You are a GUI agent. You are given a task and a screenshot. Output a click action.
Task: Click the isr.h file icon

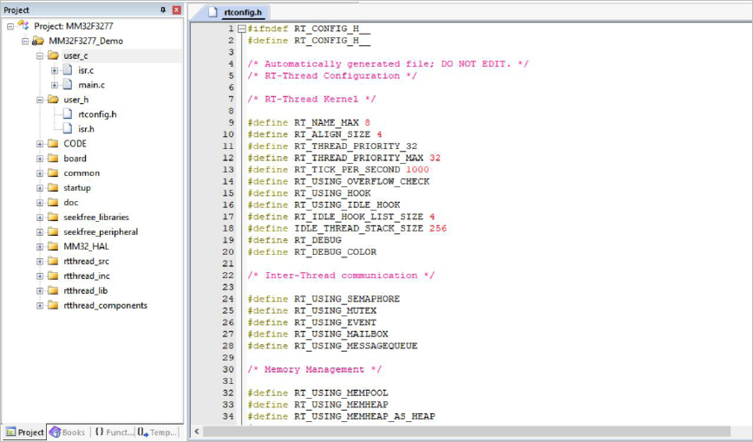(x=68, y=128)
